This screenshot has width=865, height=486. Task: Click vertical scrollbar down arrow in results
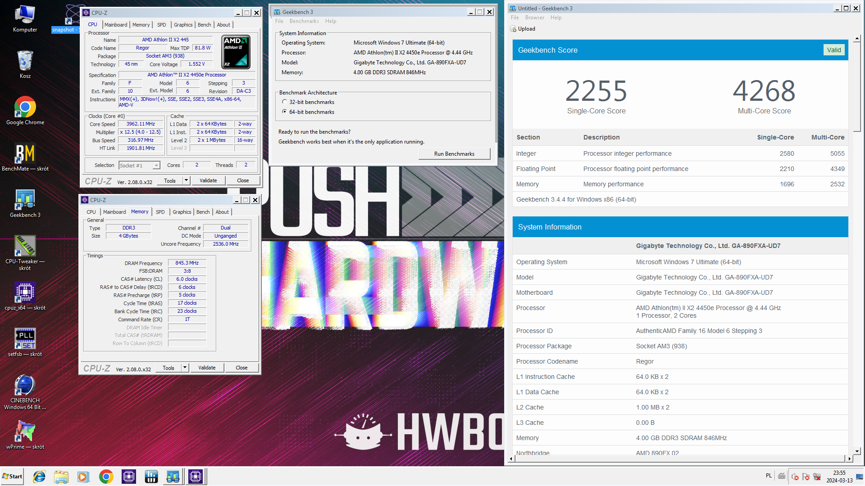[x=857, y=451]
